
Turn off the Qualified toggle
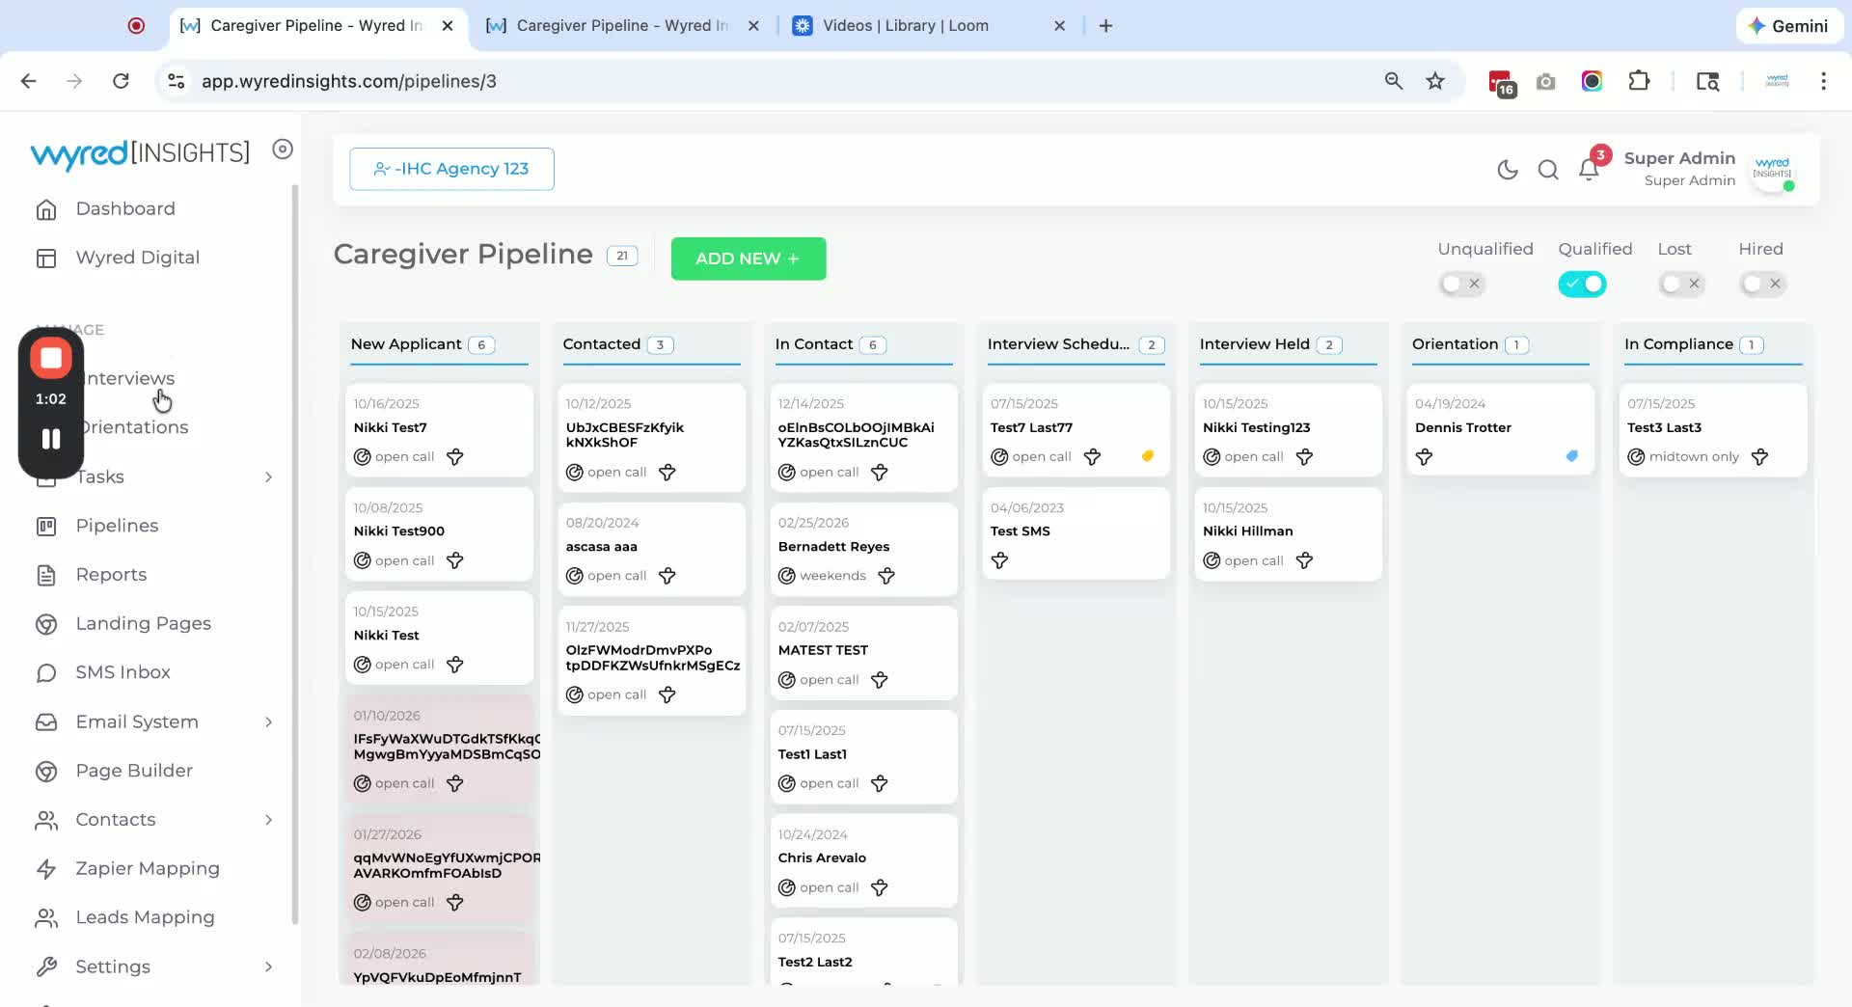tap(1582, 284)
